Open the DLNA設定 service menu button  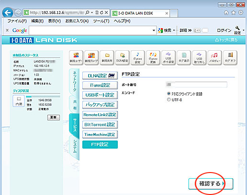click(x=100, y=76)
